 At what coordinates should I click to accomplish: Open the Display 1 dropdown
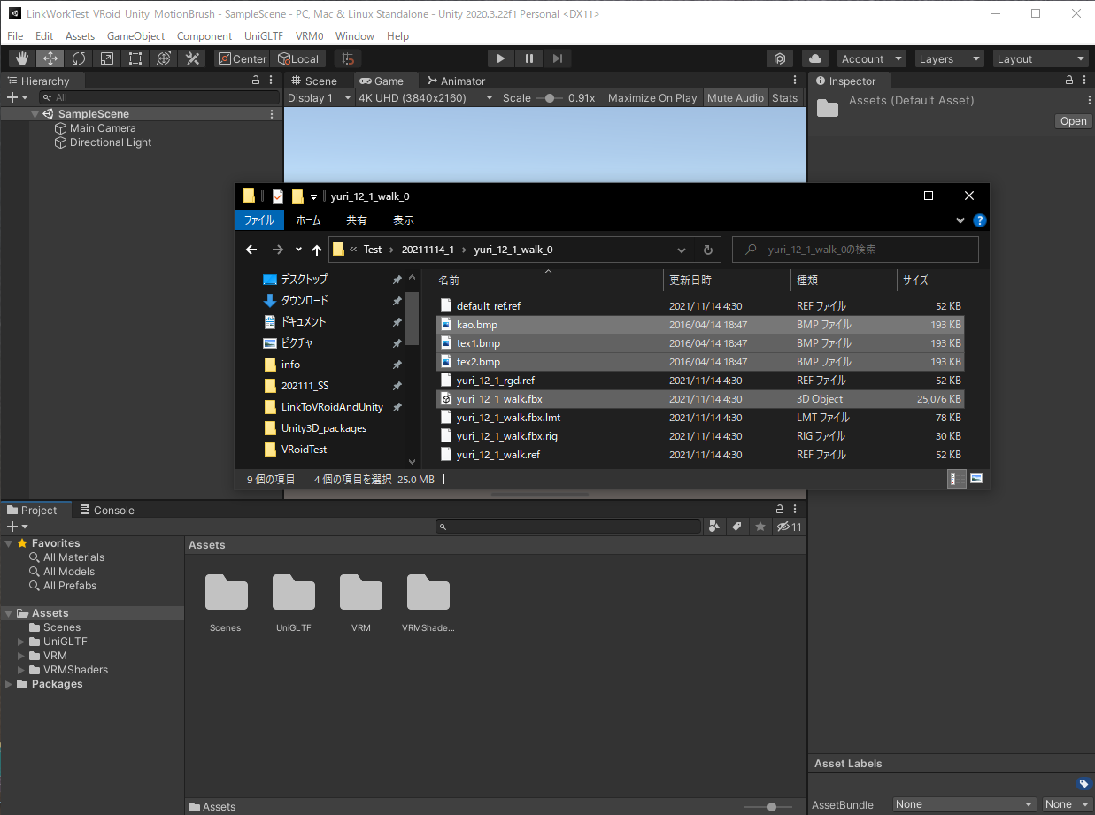click(x=318, y=98)
